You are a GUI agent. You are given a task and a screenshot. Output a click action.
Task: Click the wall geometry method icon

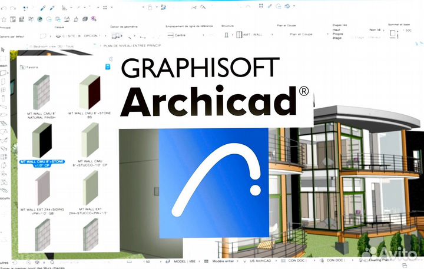tap(116, 36)
